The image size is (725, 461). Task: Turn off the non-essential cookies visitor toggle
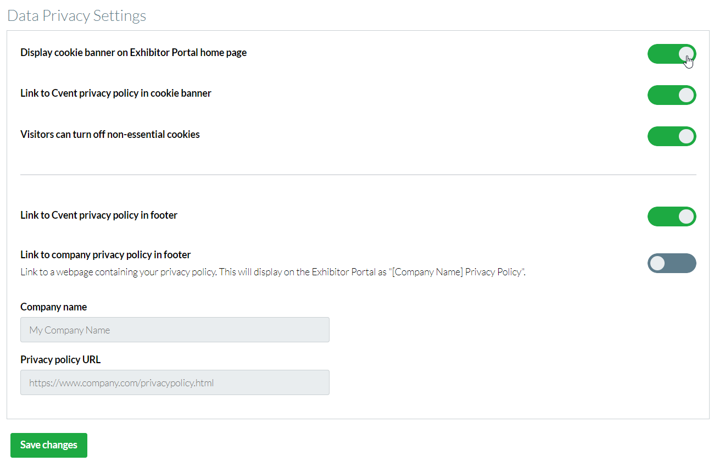[x=671, y=136]
